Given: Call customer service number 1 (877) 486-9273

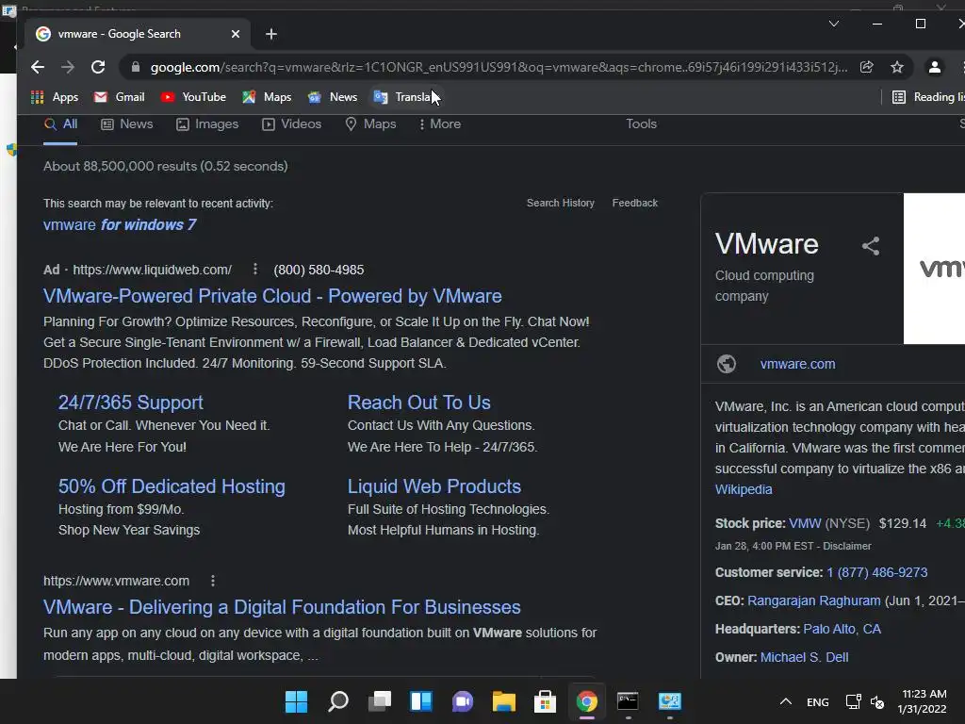Looking at the screenshot, I should (877, 572).
